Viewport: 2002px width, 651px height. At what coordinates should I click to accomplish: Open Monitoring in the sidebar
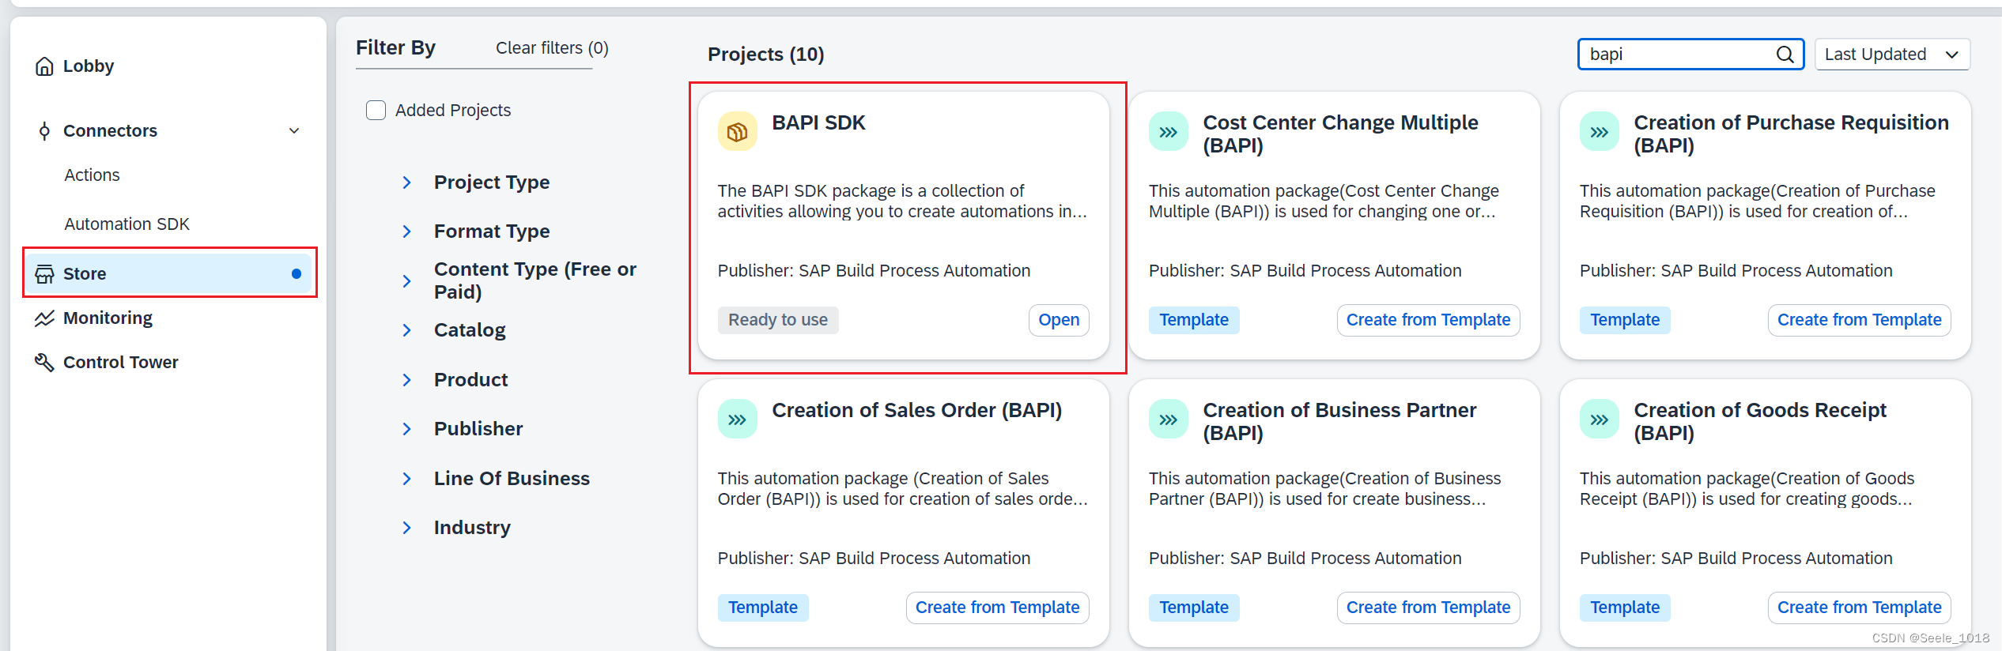click(x=108, y=318)
